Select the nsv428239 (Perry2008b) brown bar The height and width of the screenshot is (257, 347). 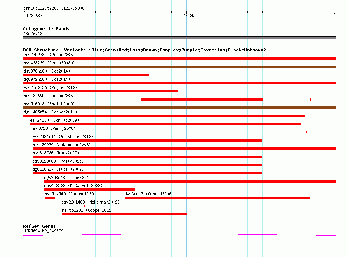[x=179, y=67]
